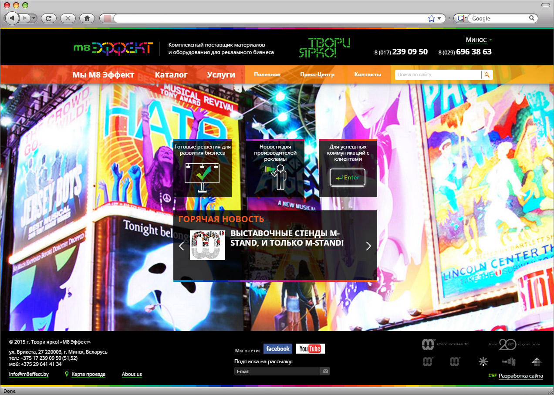Click the Email subscription field

pos(277,371)
